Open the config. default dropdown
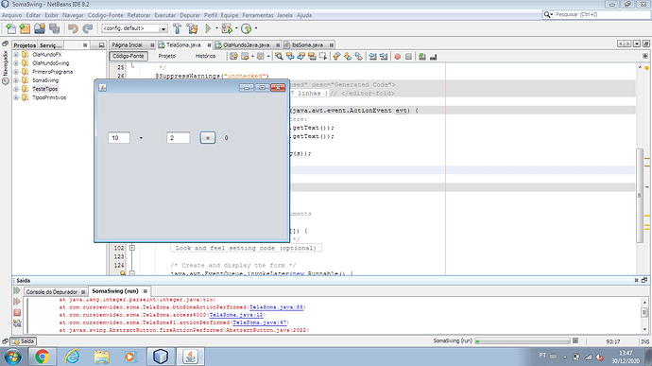The height and width of the screenshot is (366, 652). [x=134, y=28]
